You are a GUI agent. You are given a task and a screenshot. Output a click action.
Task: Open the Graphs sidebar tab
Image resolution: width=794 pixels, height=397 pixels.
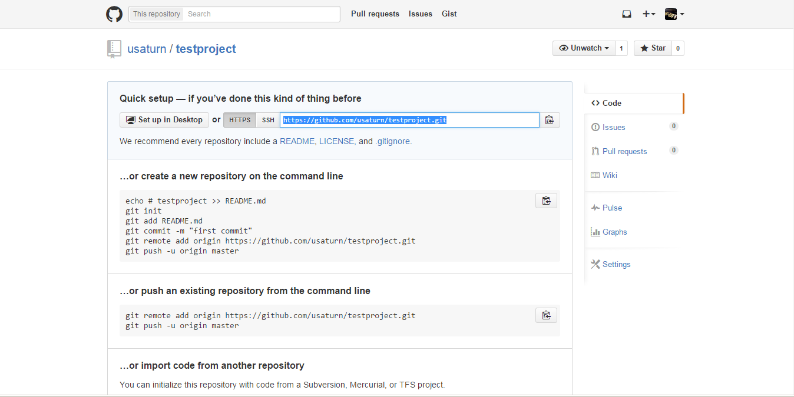(x=634, y=232)
